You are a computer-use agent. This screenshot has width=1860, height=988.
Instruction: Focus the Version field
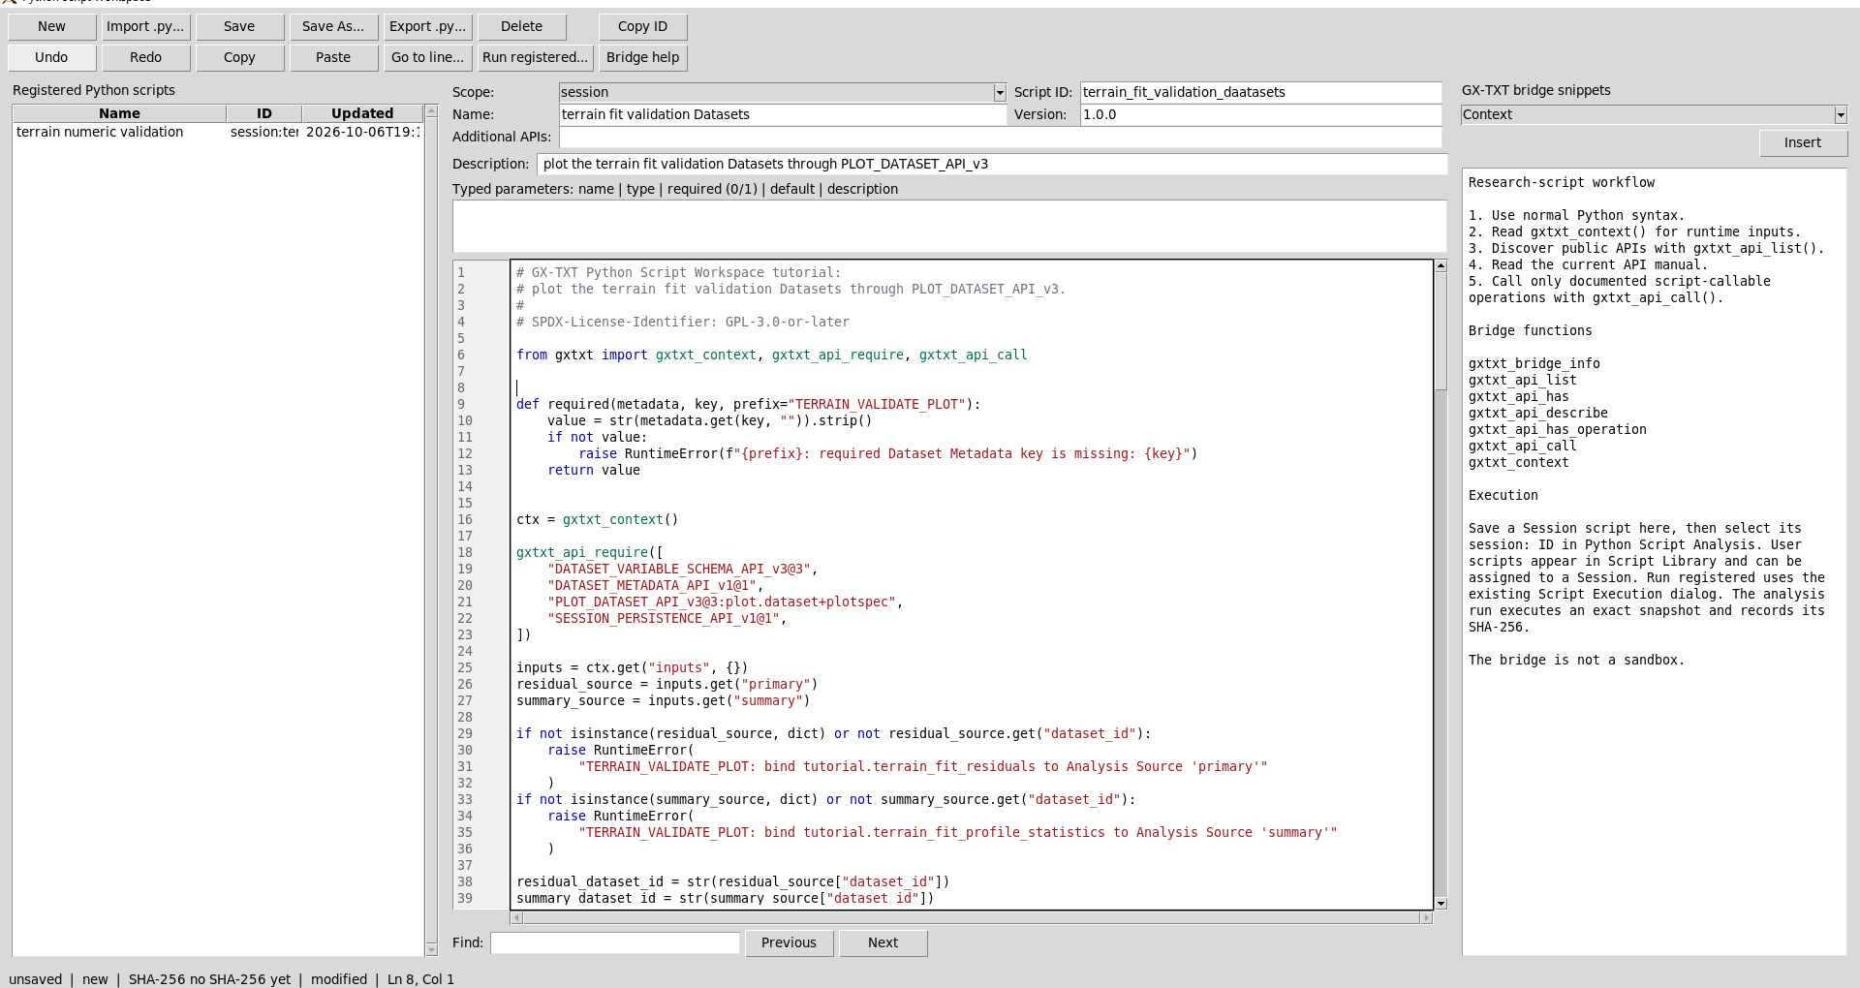pos(1261,115)
